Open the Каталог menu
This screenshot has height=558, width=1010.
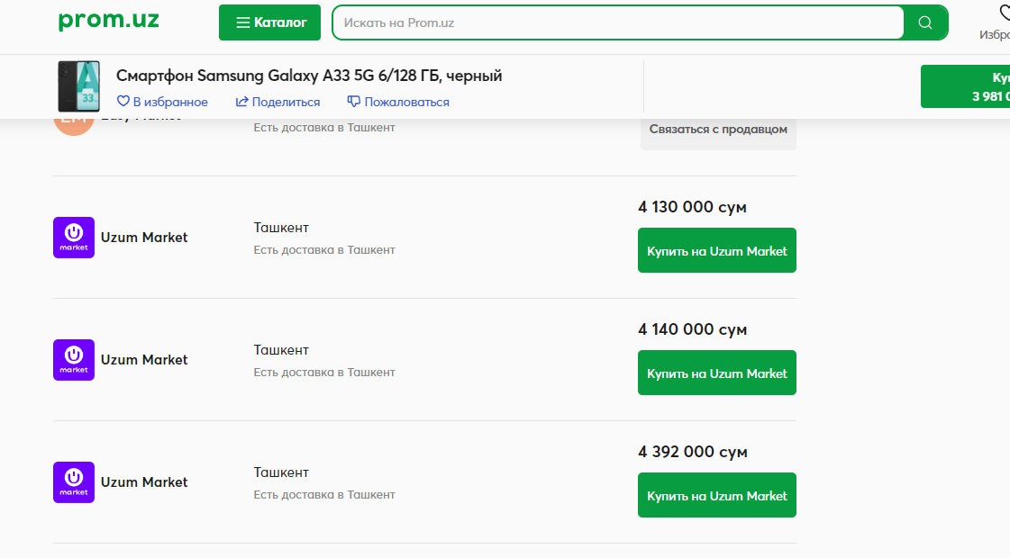click(x=269, y=22)
